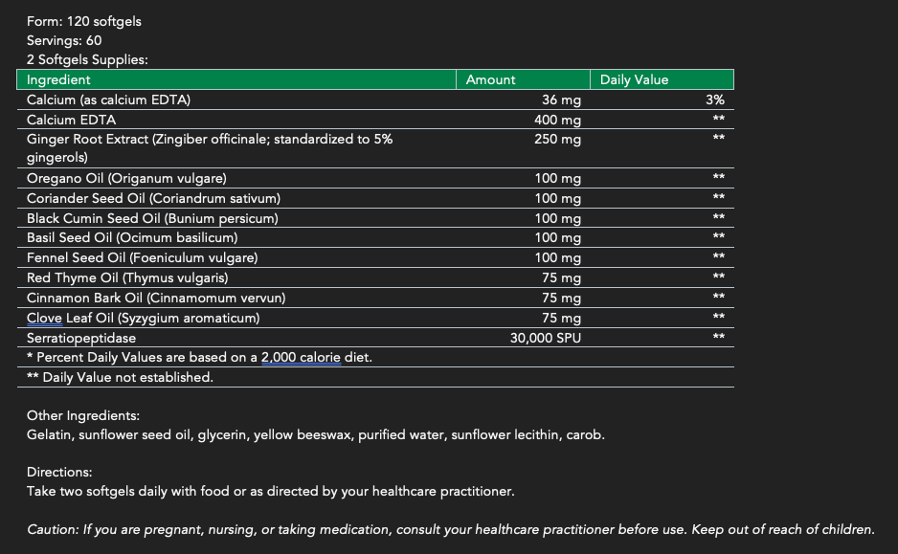898x554 pixels.
Task: Click the italic Caution paragraph
Action: click(x=450, y=529)
